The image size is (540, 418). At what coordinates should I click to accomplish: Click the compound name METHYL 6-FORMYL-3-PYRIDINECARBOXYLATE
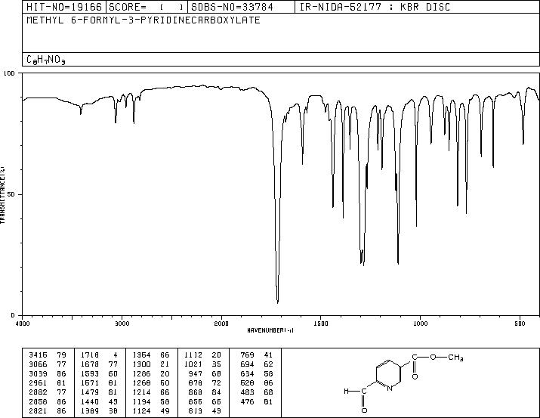[143, 20]
